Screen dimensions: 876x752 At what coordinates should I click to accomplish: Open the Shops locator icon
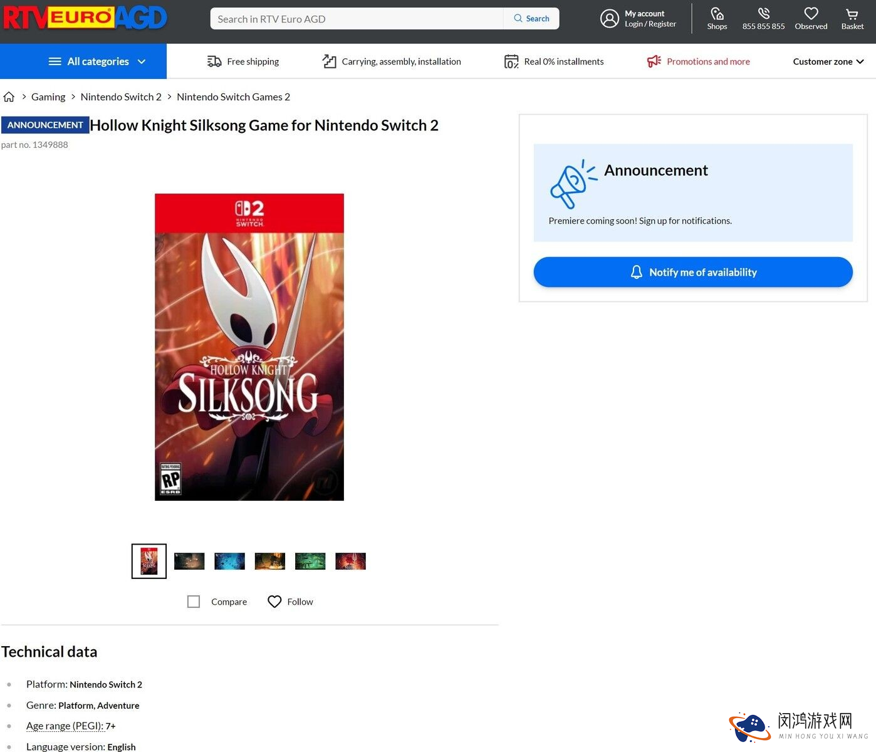[x=717, y=14]
